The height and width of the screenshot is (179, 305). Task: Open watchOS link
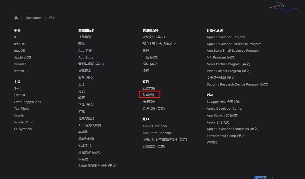tap(21, 71)
